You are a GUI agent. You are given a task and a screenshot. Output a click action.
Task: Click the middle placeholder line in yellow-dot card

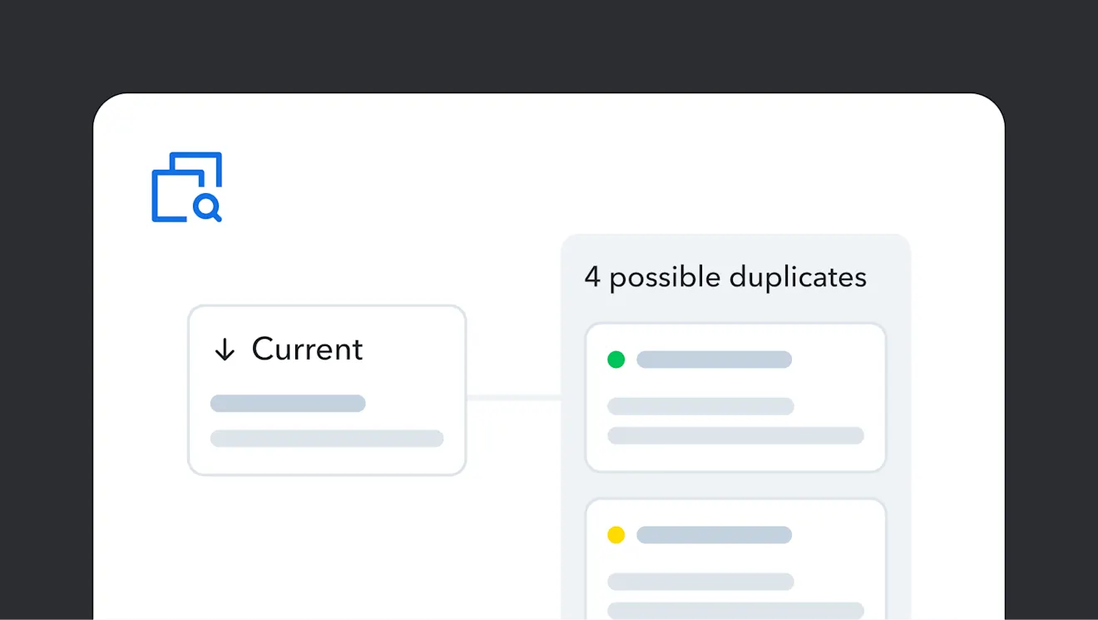coord(700,581)
